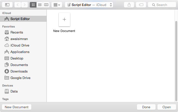
Task: Click the Desktop icon in the sidebar
Action: tap(7, 58)
